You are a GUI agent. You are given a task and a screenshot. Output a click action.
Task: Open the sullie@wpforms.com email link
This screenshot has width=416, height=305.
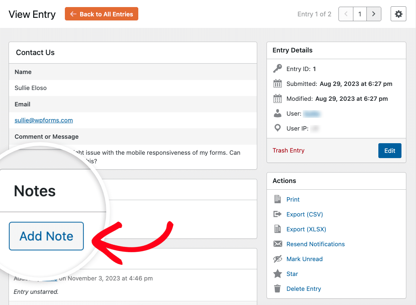tap(44, 120)
